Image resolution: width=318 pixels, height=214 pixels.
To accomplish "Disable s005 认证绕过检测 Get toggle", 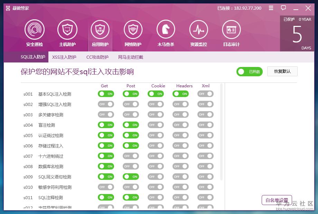I will [x=106, y=135].
